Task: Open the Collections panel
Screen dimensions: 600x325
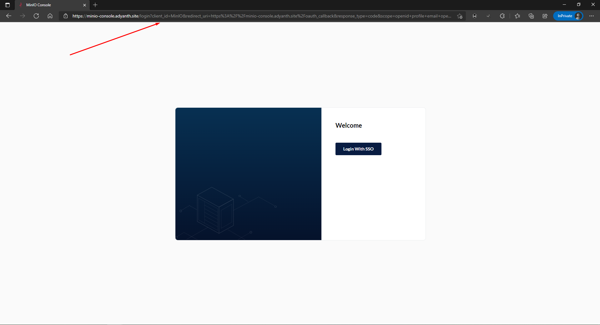Action: pos(531,16)
